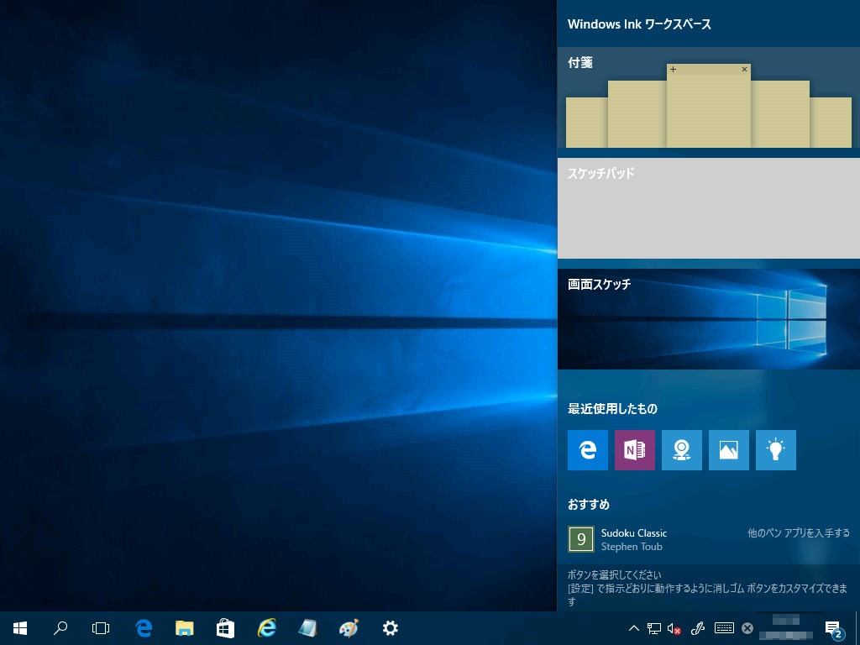Click the 他のペン アプリを入手する link

click(798, 532)
